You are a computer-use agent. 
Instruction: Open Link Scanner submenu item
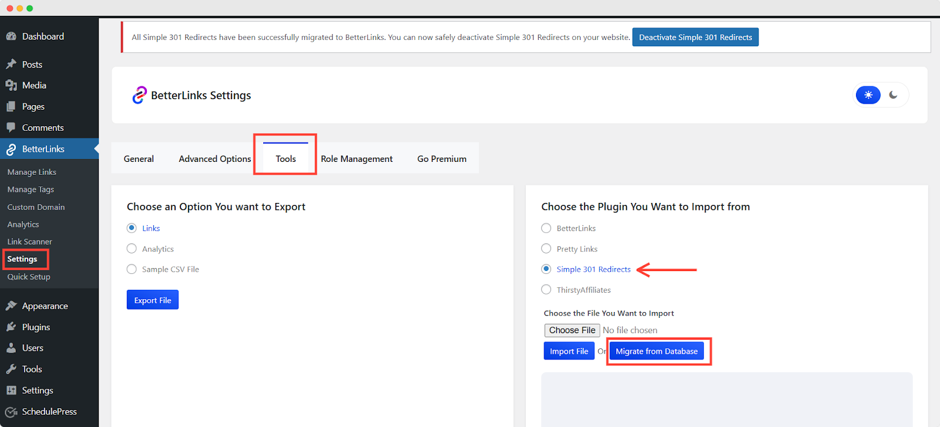click(29, 242)
